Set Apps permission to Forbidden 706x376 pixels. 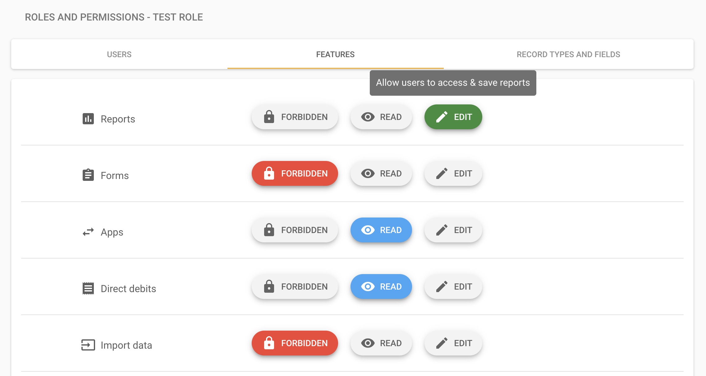[295, 230]
